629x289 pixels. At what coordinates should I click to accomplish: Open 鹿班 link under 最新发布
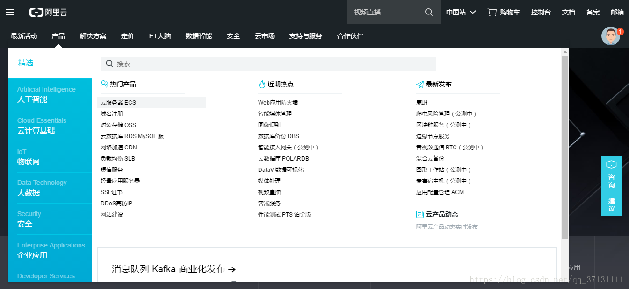[x=422, y=103]
